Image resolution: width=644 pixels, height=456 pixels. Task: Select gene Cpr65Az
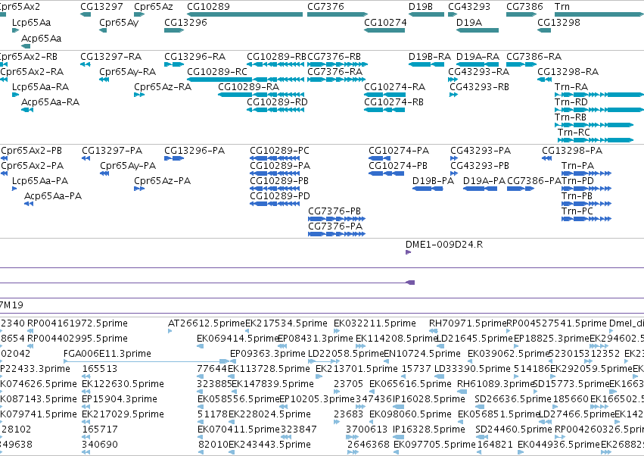(139, 14)
